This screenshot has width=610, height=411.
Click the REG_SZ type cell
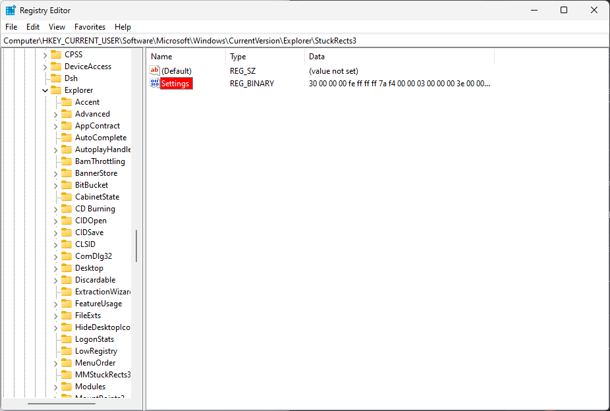click(x=243, y=70)
